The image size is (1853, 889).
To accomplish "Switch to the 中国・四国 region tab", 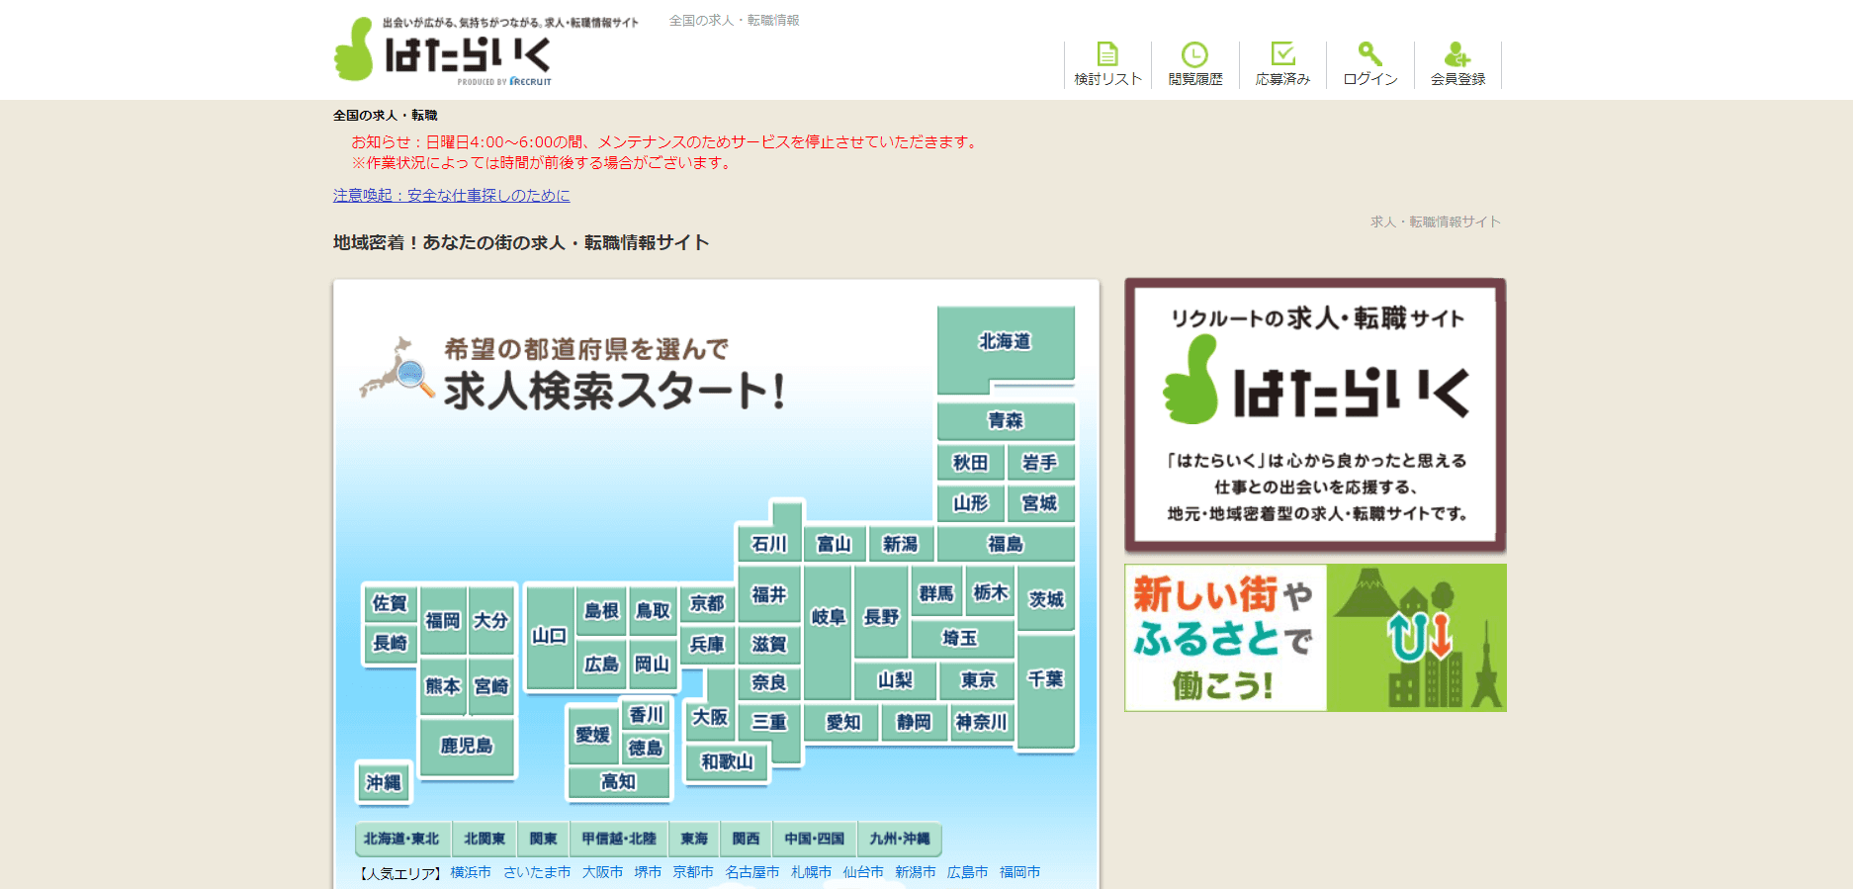I will pyautogui.click(x=815, y=839).
